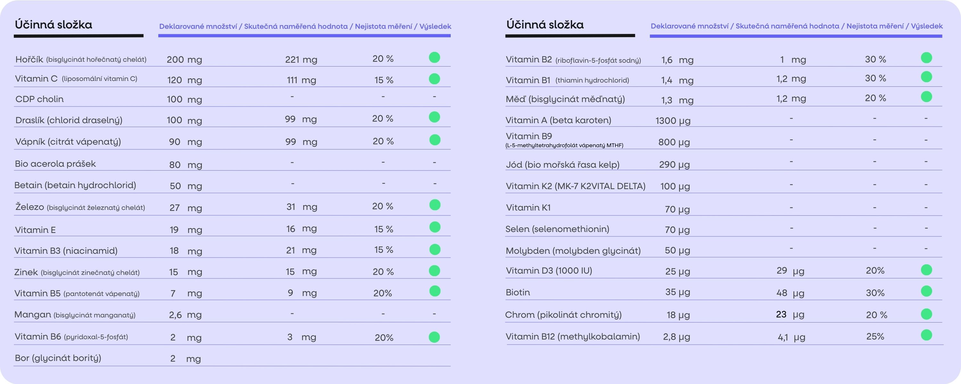Click the left 'Účinná složka' heading

click(53, 25)
